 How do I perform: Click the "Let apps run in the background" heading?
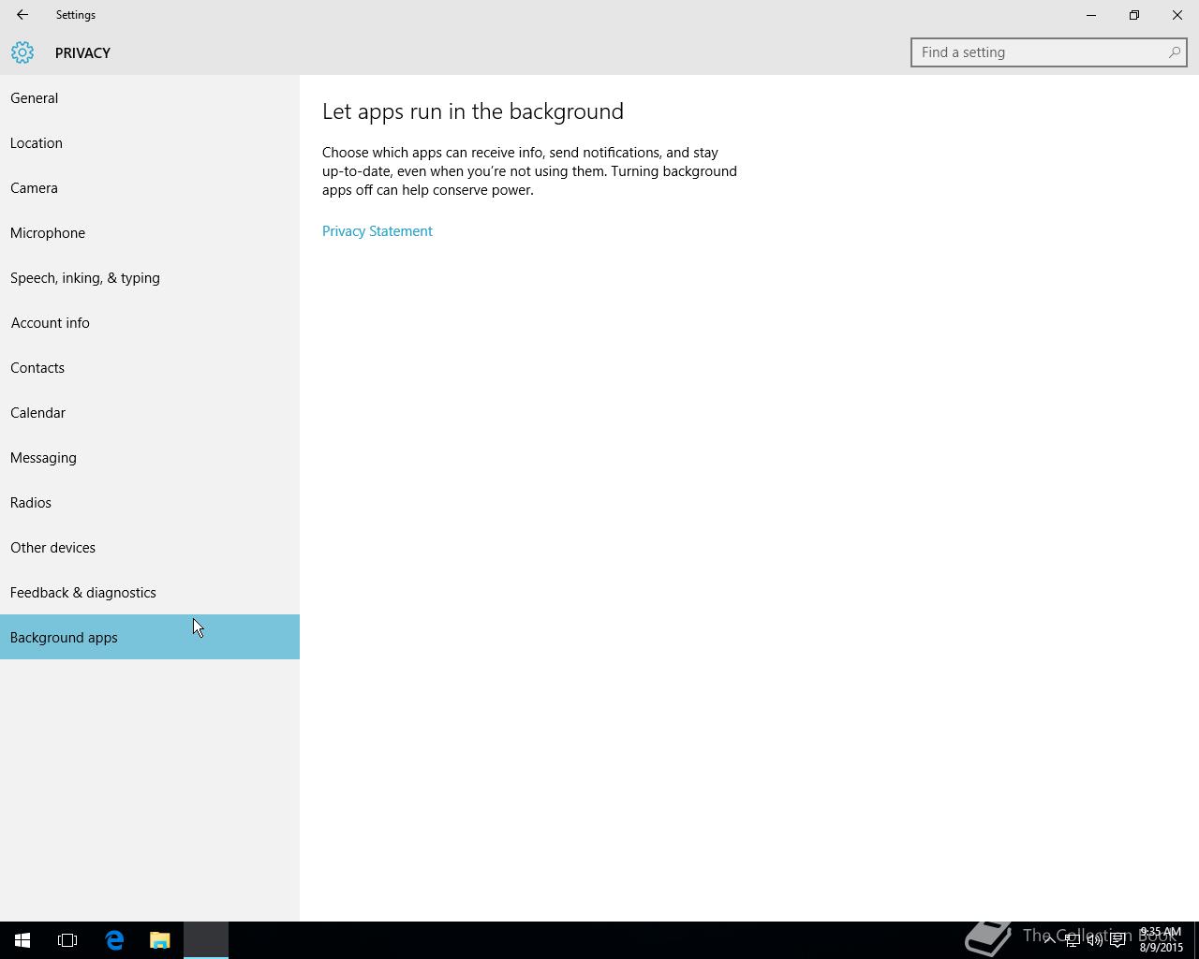tap(473, 111)
